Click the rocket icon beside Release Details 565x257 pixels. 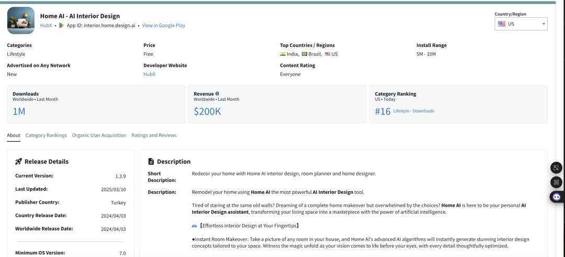click(18, 161)
